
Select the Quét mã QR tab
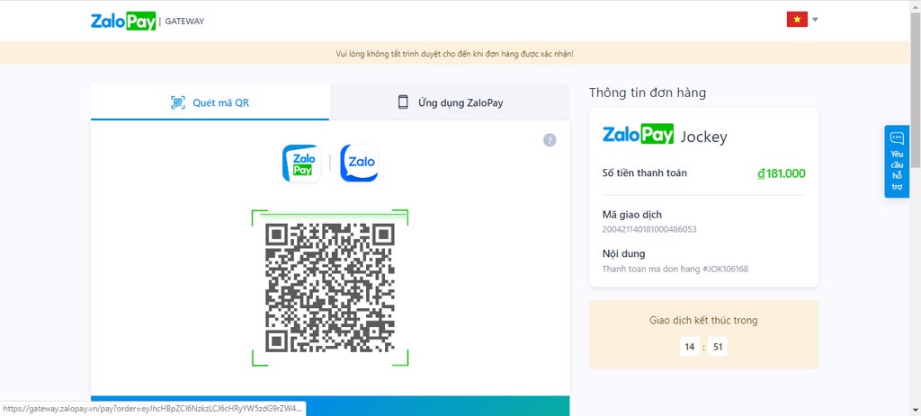(x=210, y=102)
